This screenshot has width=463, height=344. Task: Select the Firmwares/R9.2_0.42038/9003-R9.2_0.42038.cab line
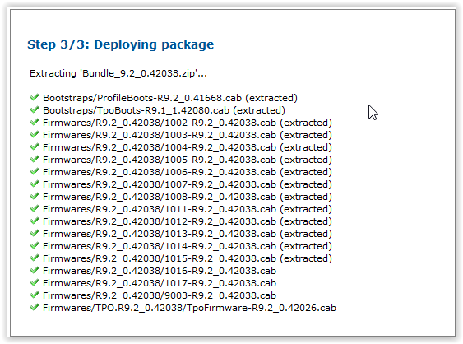coord(160,295)
